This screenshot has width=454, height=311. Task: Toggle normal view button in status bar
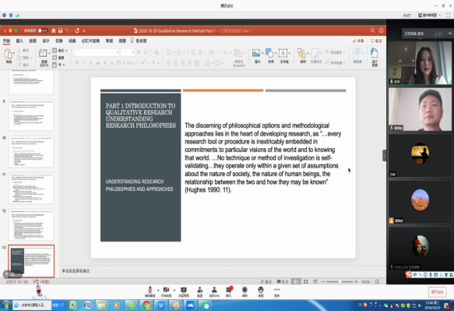click(x=296, y=281)
